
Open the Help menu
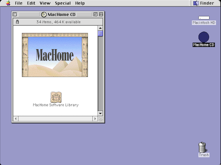[80, 3]
